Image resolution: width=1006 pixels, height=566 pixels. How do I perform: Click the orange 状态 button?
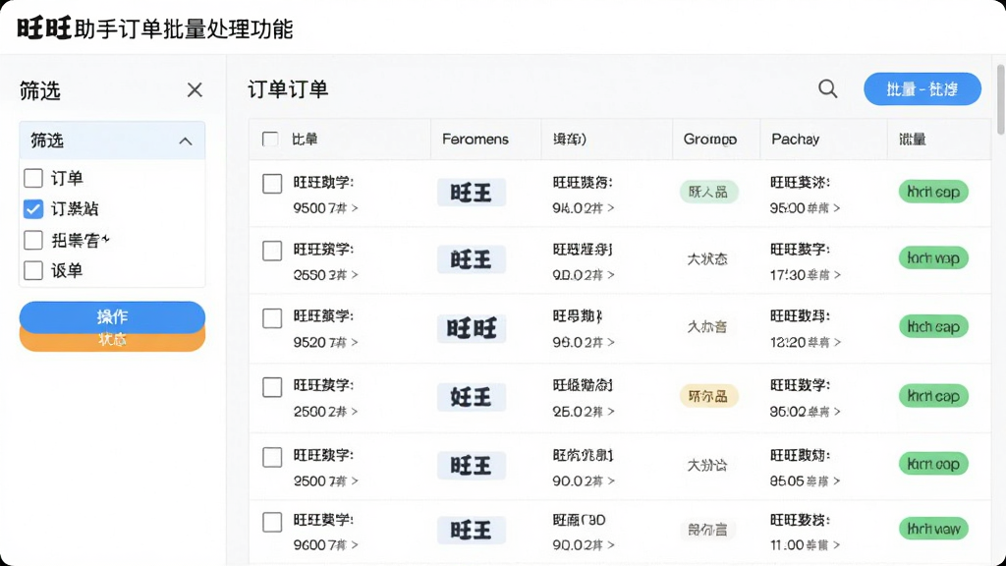click(112, 341)
